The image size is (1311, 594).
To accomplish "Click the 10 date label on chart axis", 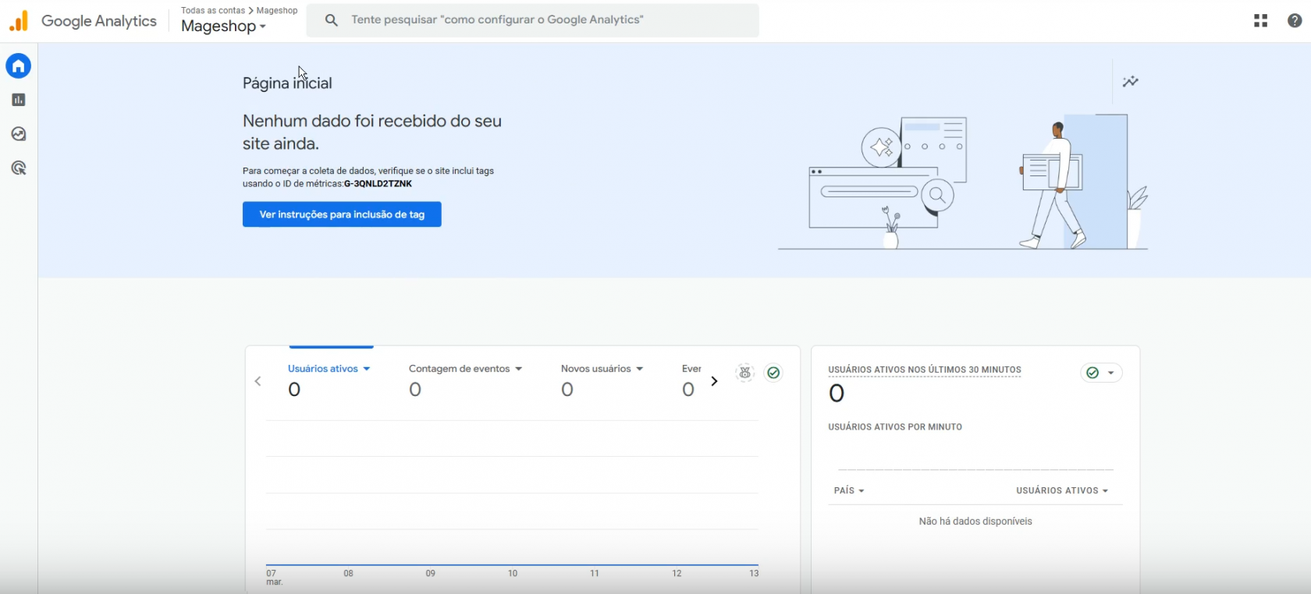I will pyautogui.click(x=513, y=573).
